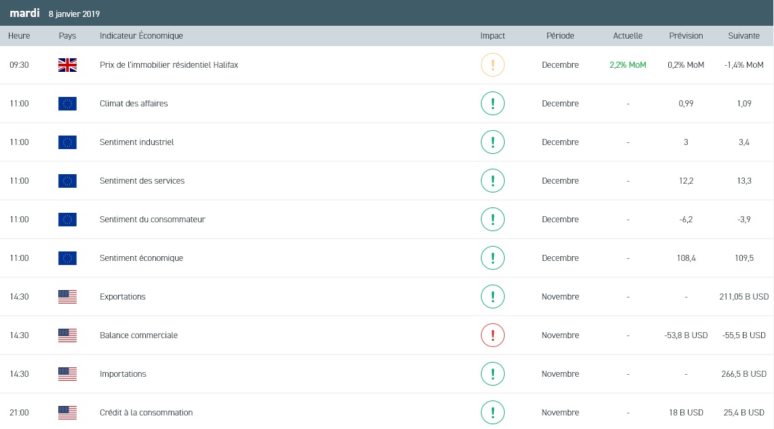Click the US flag beside Exportations
The width and height of the screenshot is (774, 429).
[67, 297]
